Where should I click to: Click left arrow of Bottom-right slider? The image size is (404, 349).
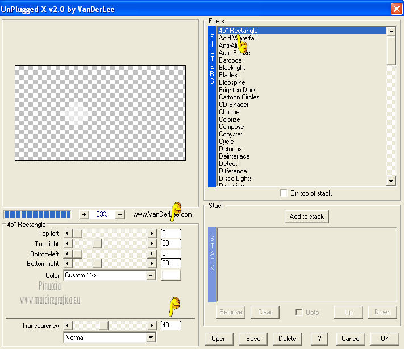[68, 264]
